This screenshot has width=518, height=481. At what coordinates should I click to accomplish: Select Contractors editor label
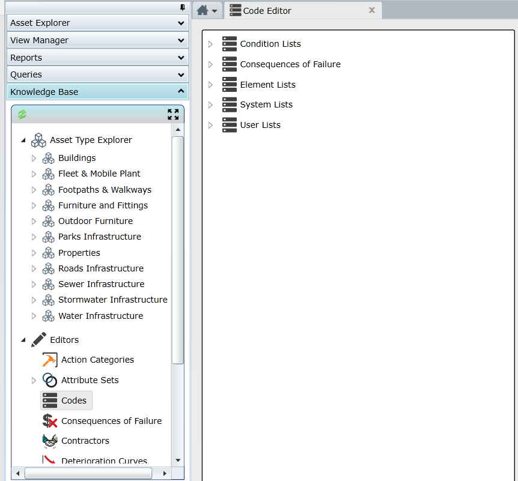click(x=85, y=441)
